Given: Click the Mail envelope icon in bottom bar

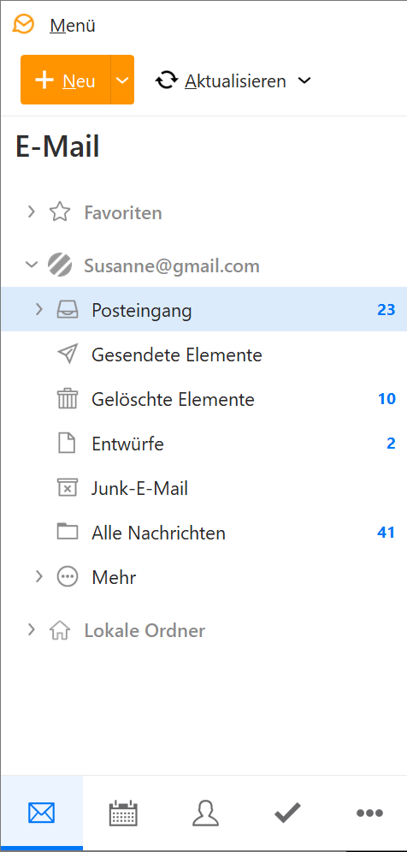Looking at the screenshot, I should tap(41, 813).
